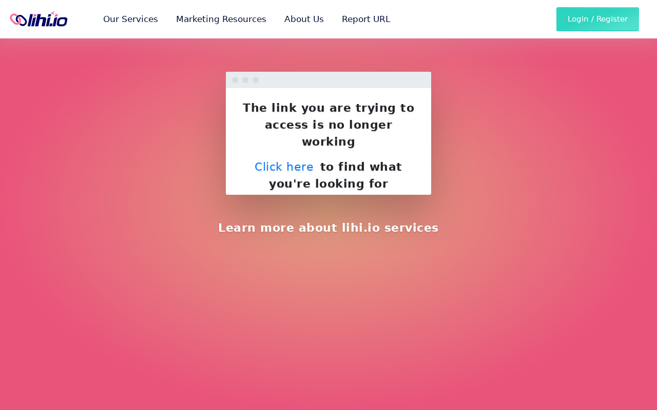The width and height of the screenshot is (657, 410).
Task: Click the word 'lihi.io' in the Learn more line
Action: pyautogui.click(x=361, y=228)
